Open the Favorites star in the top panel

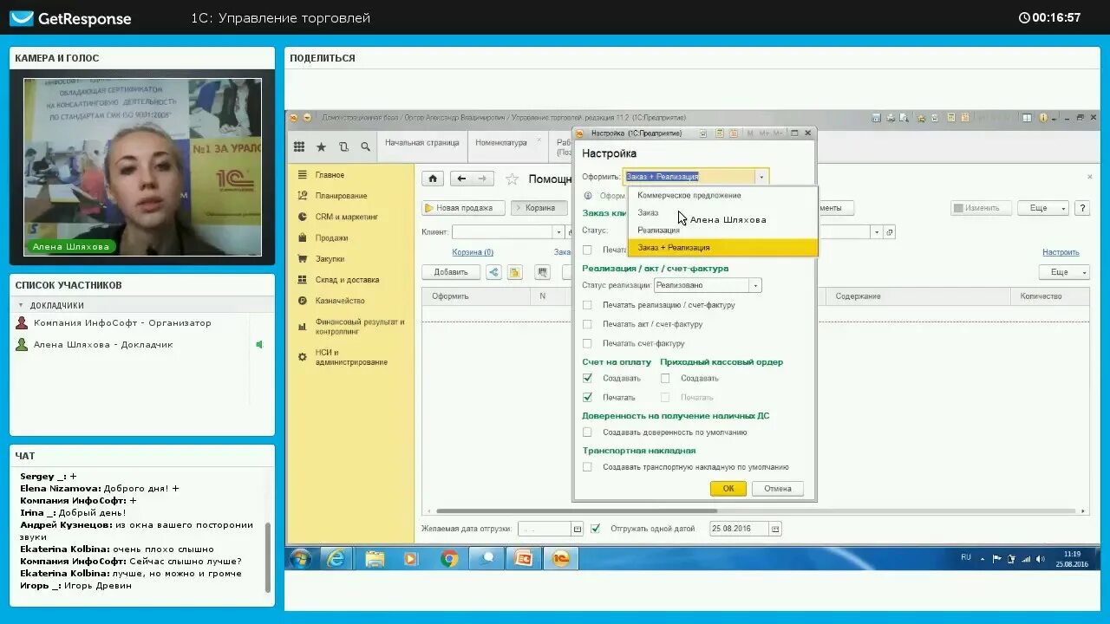(x=322, y=146)
